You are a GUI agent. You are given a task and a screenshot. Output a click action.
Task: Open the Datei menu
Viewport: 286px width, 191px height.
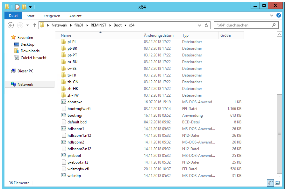point(13,16)
